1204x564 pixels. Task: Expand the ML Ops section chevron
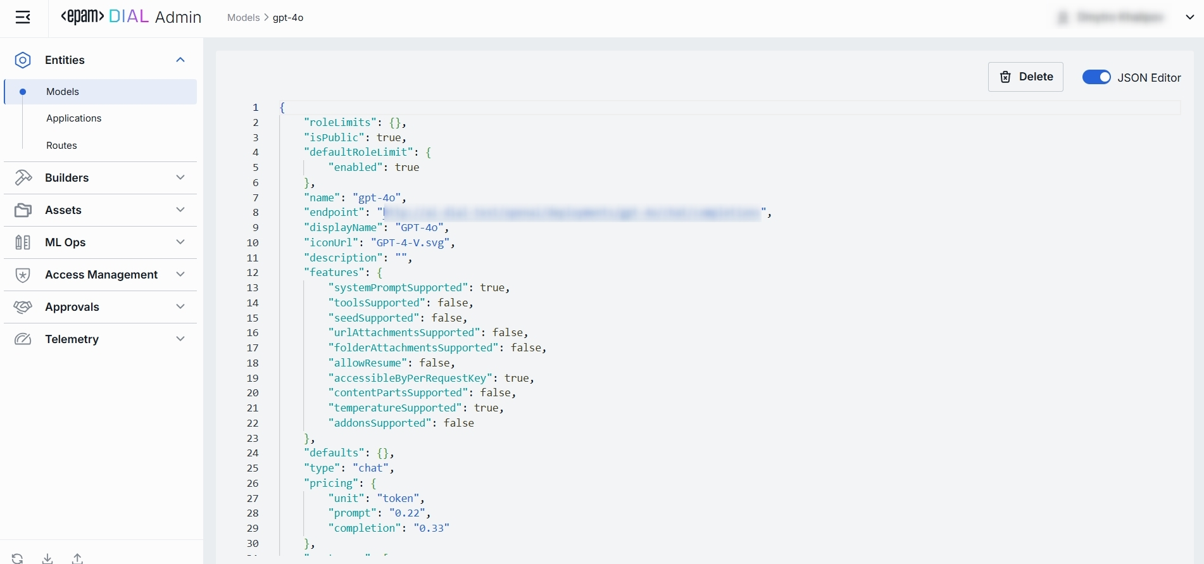click(180, 242)
